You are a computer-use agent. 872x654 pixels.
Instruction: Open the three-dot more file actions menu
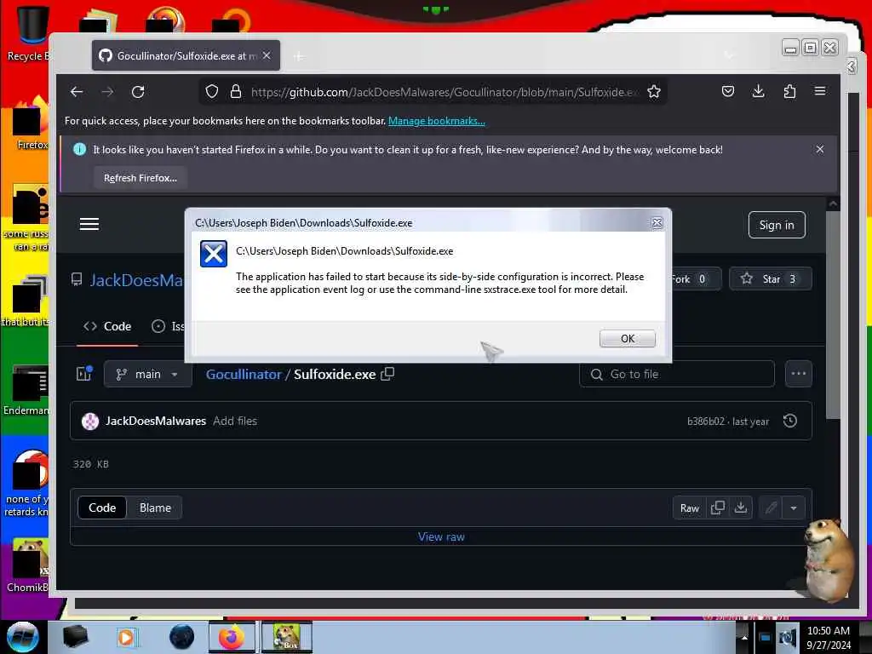point(799,375)
